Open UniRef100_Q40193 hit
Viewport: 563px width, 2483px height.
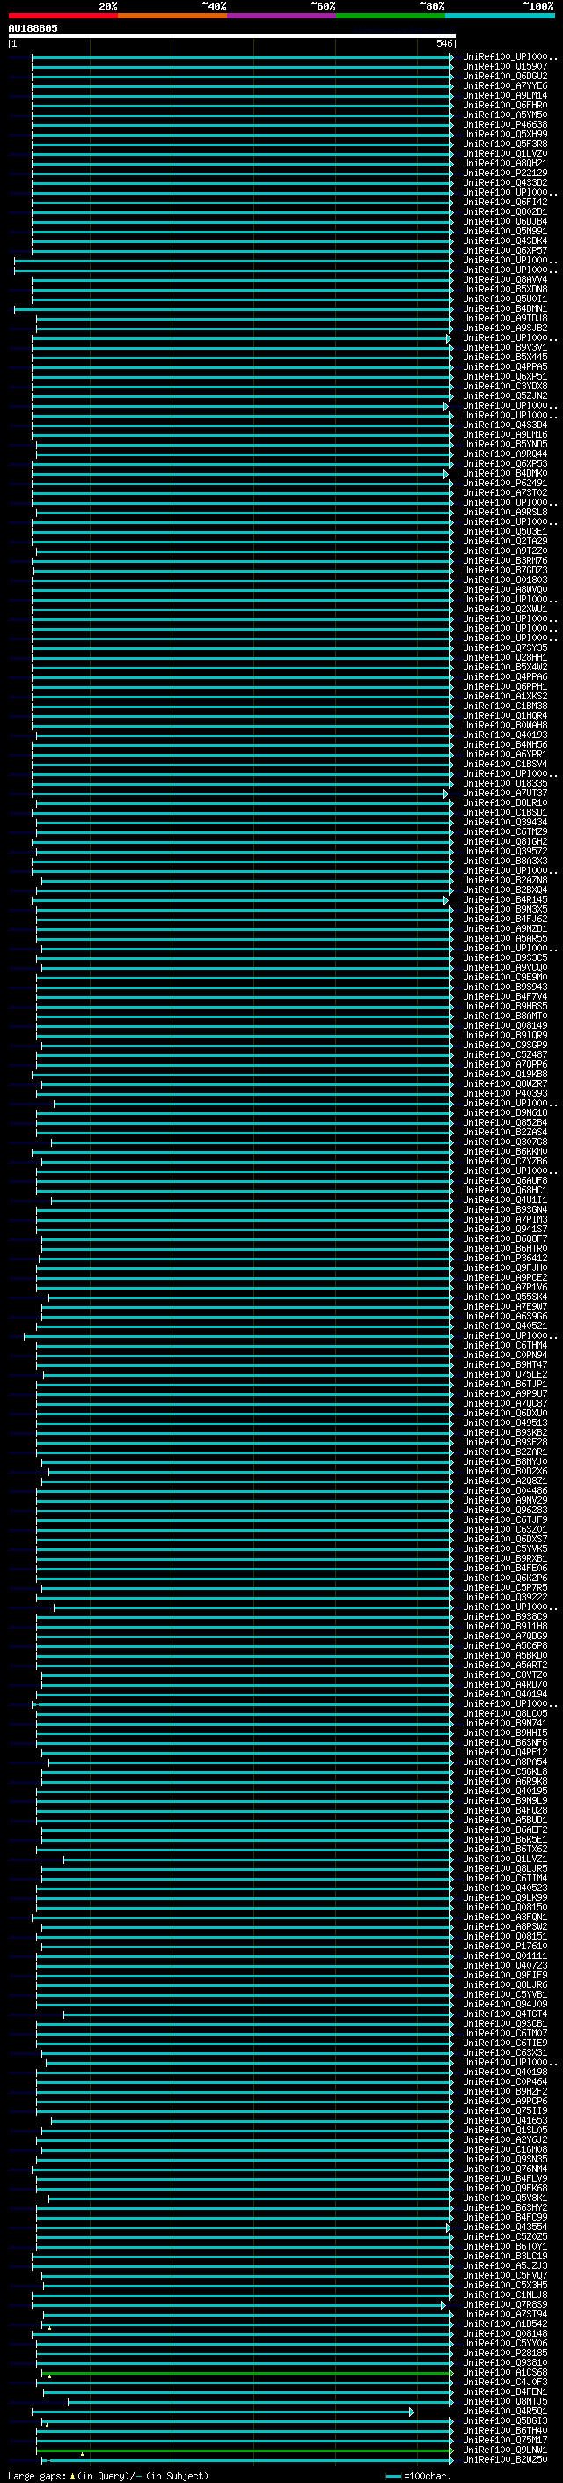click(505, 735)
